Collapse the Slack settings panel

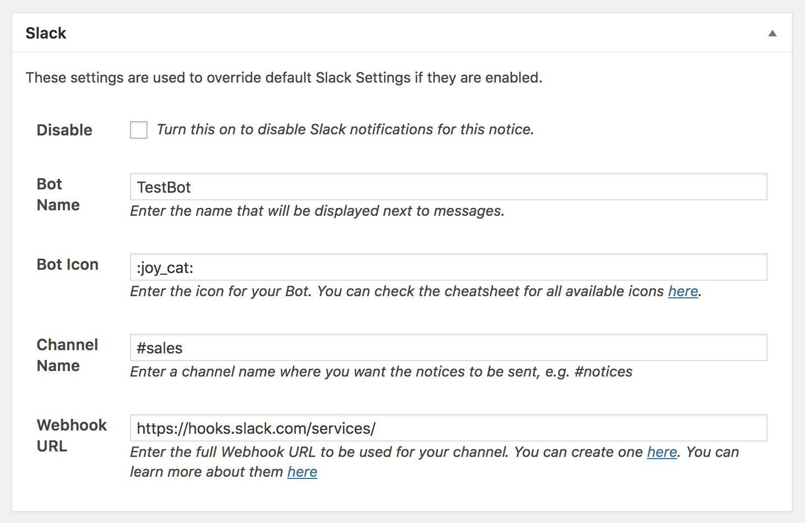coord(773,33)
